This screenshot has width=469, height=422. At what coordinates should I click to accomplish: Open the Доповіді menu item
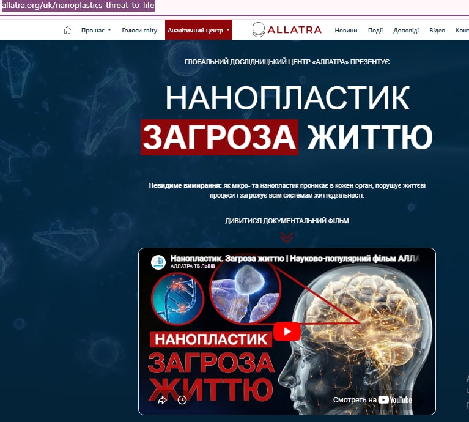[406, 30]
